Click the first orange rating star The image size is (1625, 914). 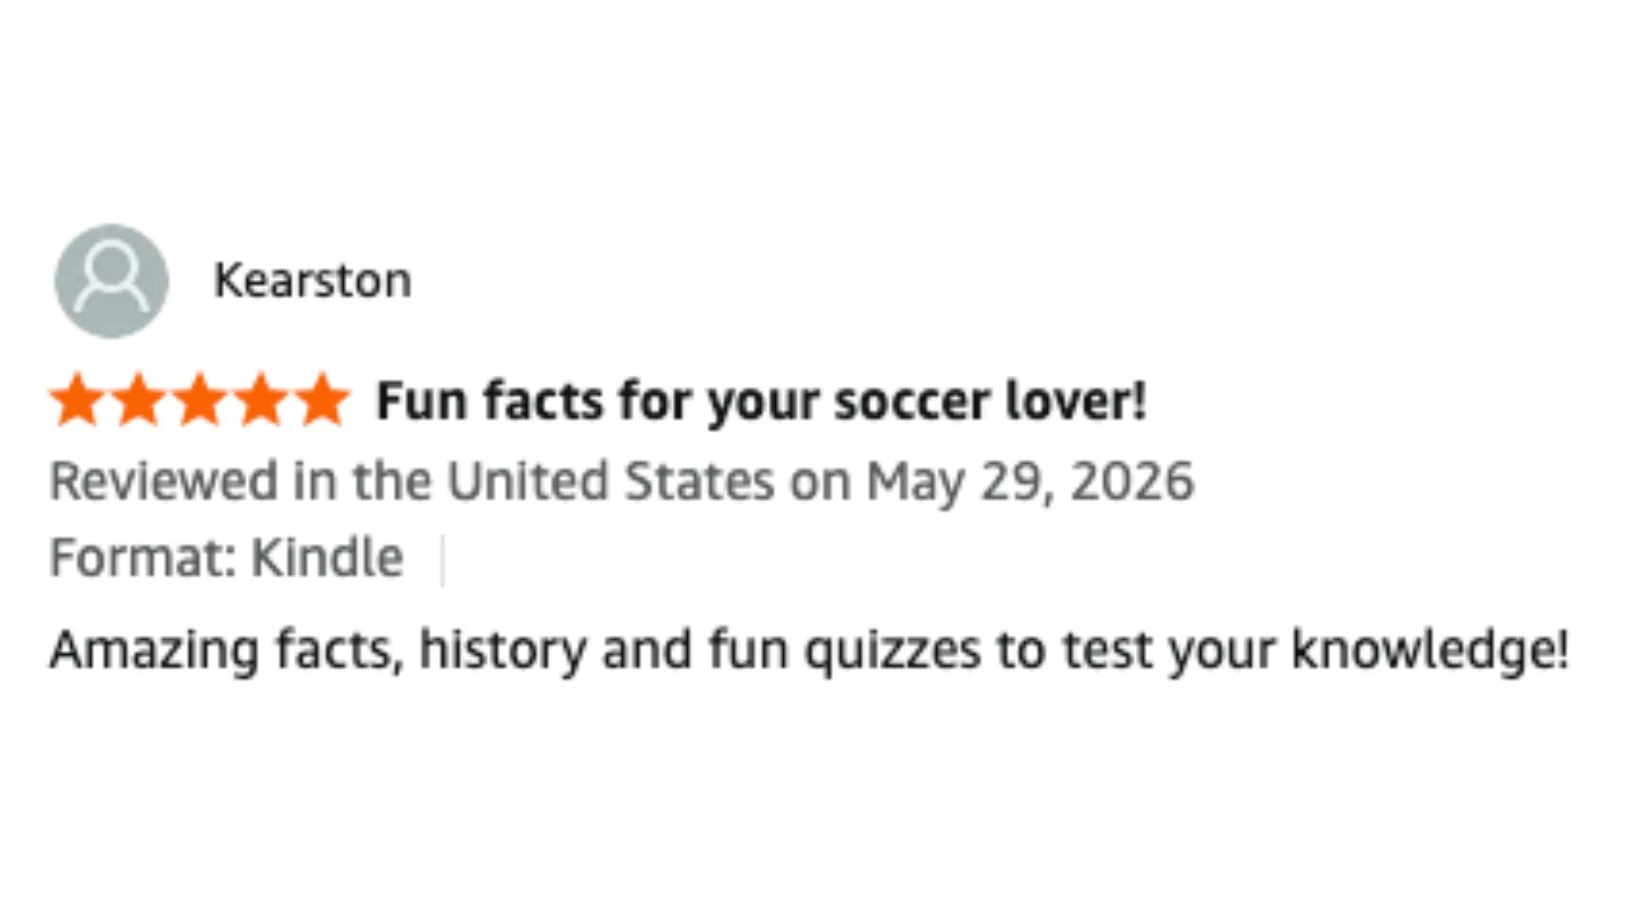78,399
